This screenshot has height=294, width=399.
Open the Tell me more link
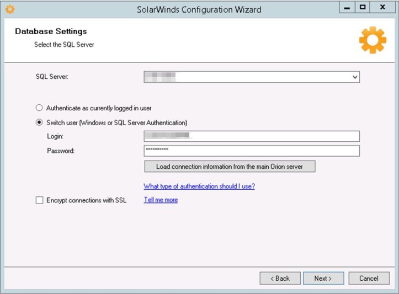point(161,200)
